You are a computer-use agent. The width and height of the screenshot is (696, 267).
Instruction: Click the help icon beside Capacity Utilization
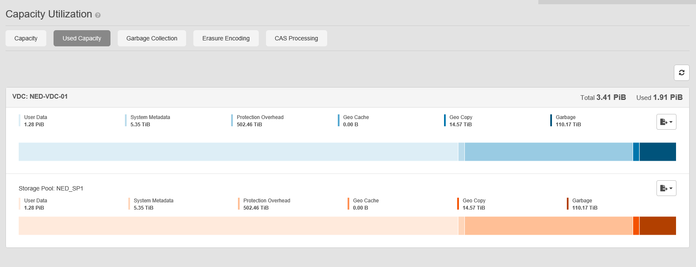[98, 15]
